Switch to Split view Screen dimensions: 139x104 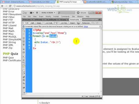pyautogui.click(x=33, y=23)
